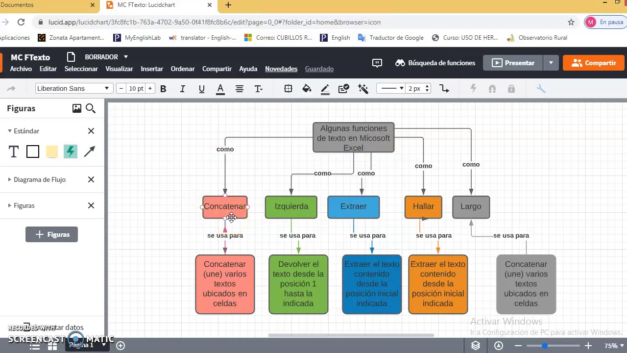Viewport: 627px width, 353px height.
Task: Click the magnet snapping icon
Action: click(x=492, y=89)
